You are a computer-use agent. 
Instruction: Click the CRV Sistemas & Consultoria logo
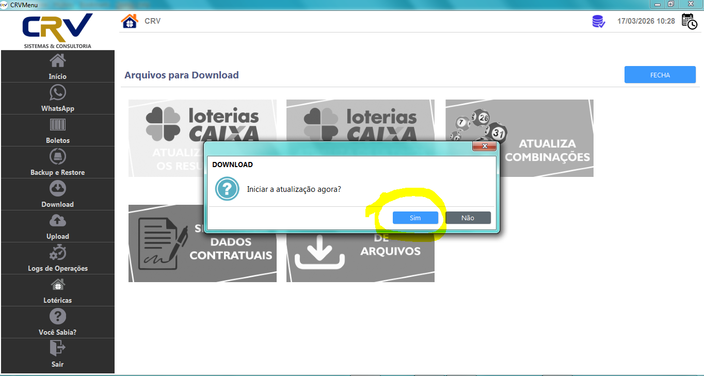tap(57, 31)
